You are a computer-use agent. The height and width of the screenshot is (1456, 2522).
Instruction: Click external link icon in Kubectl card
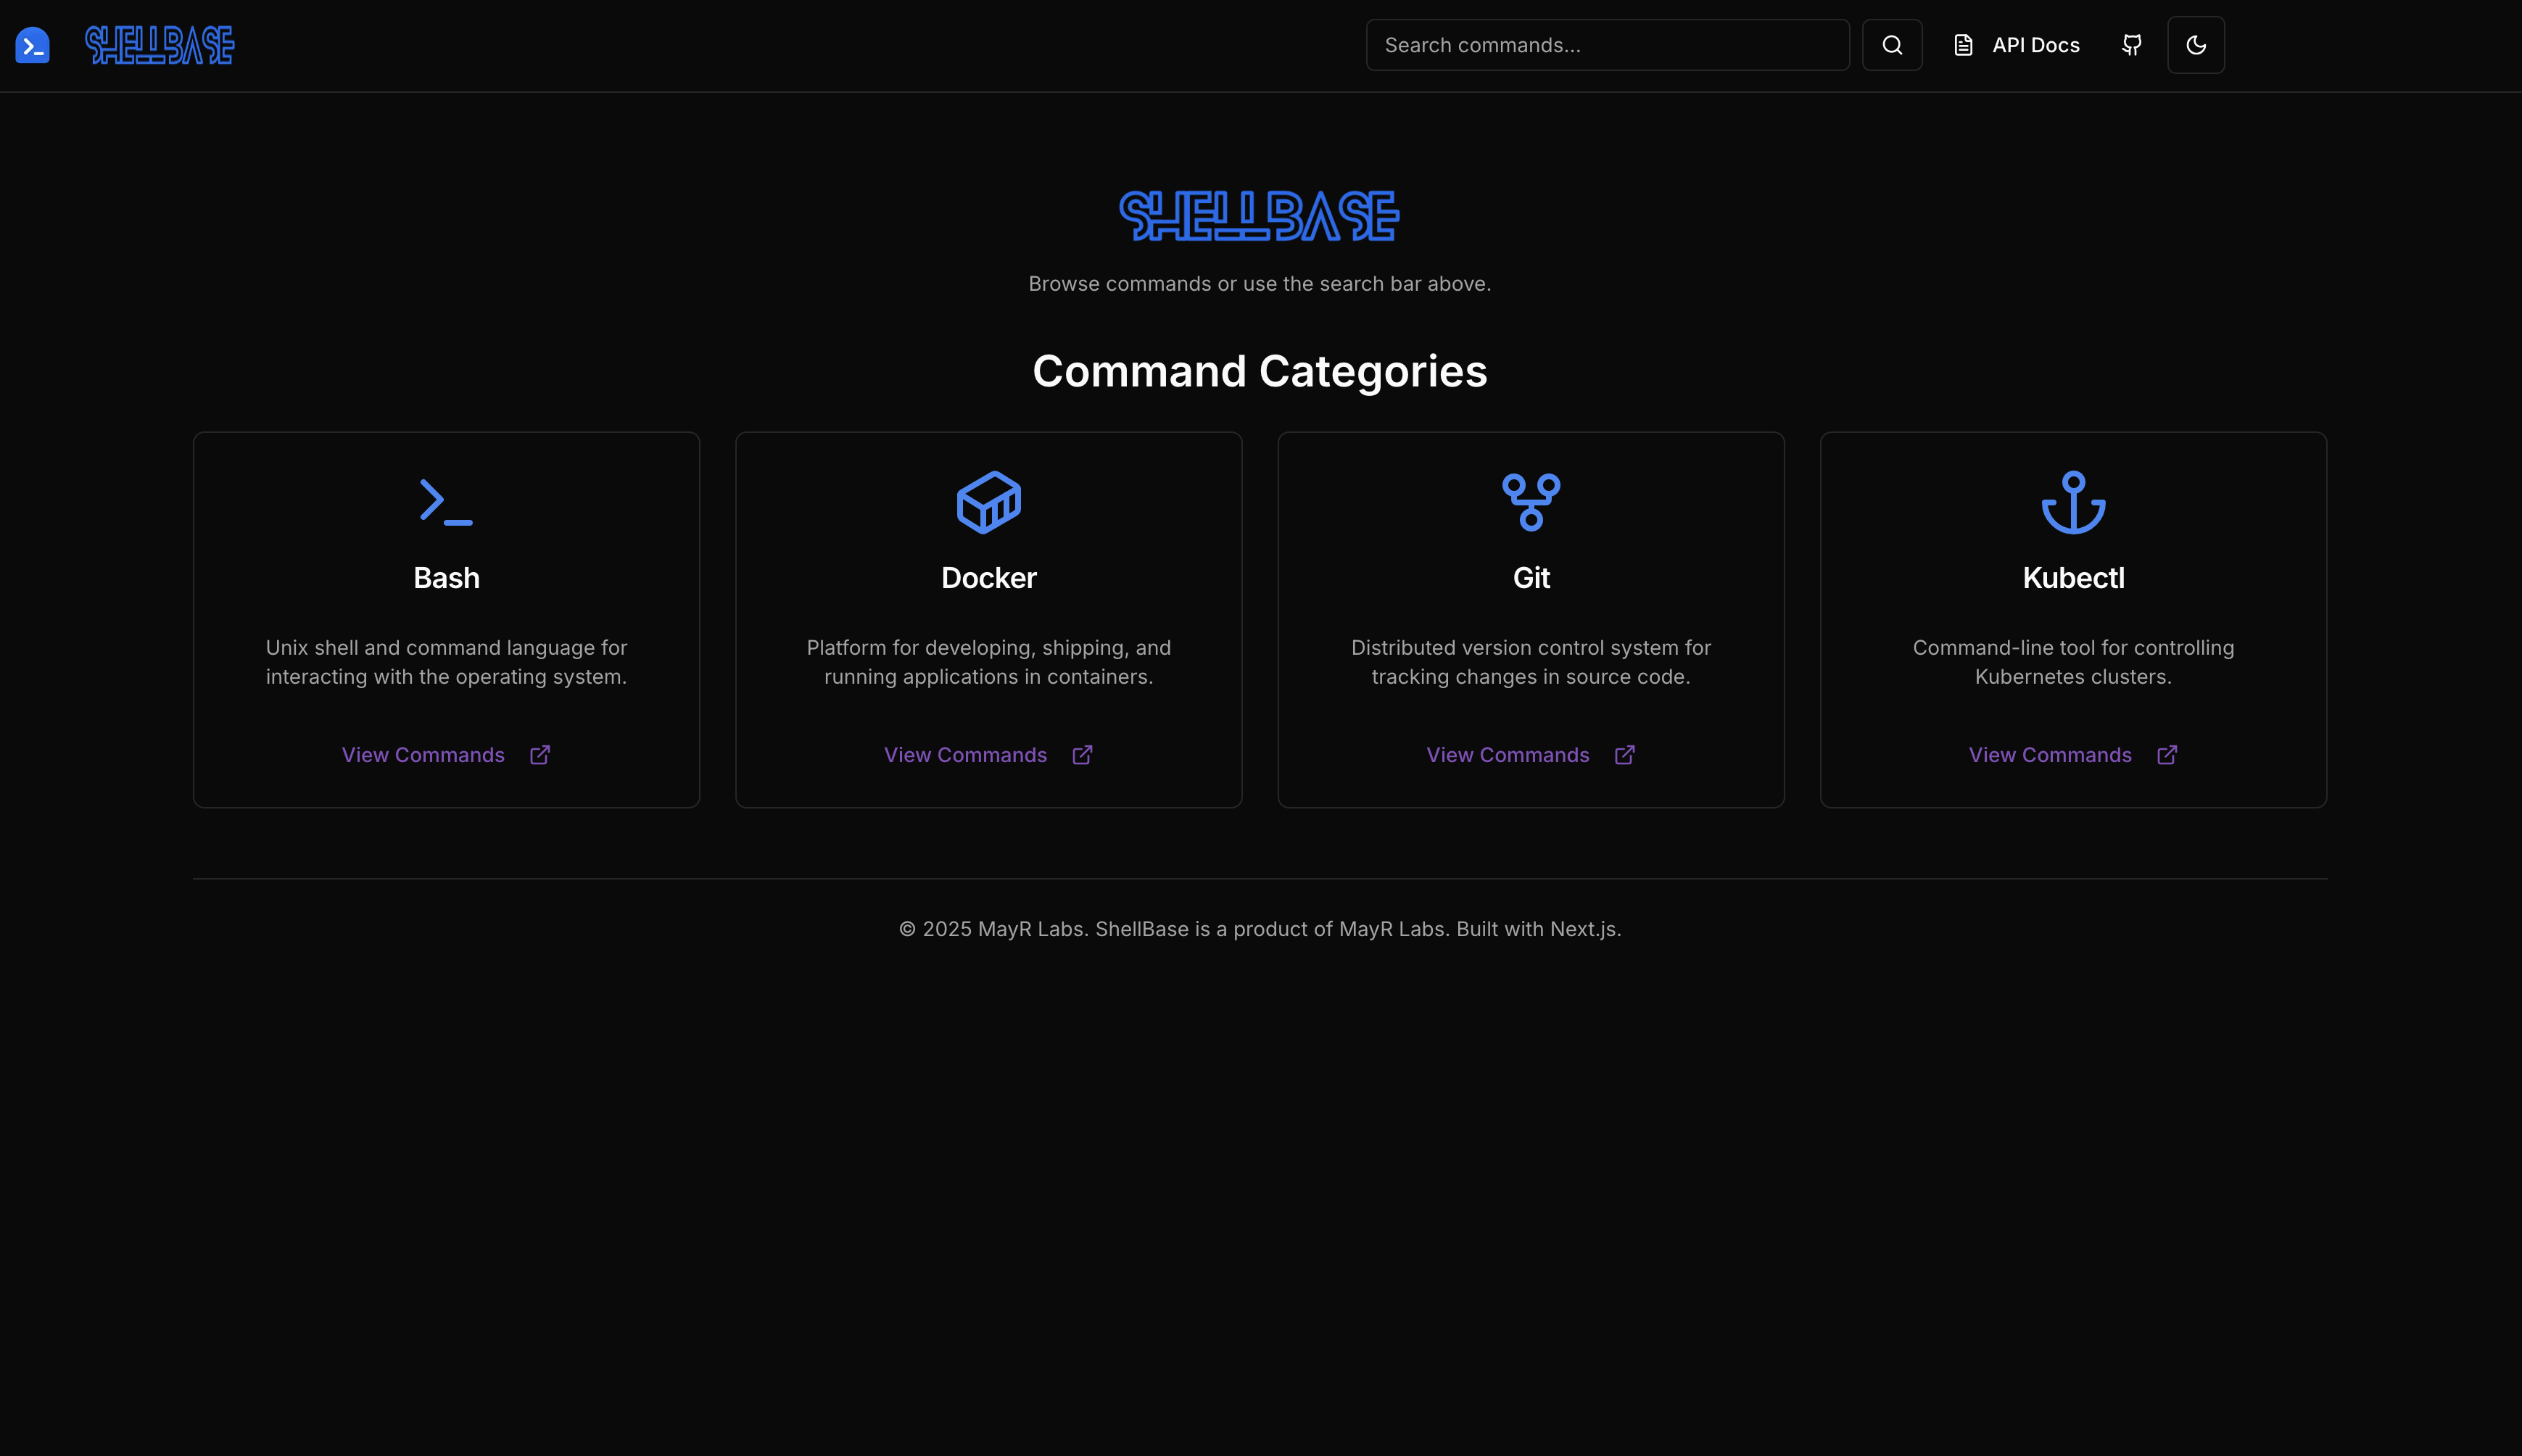tap(2167, 755)
